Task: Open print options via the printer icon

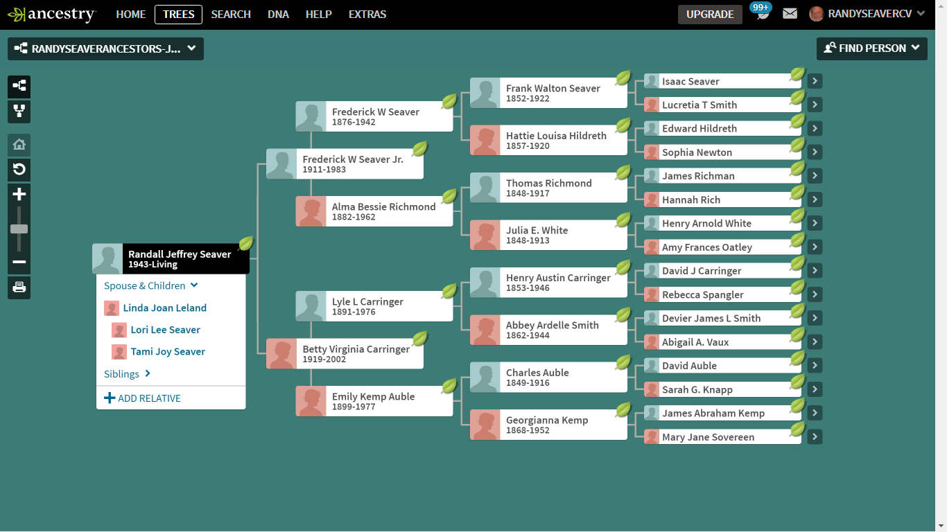Action: point(19,287)
